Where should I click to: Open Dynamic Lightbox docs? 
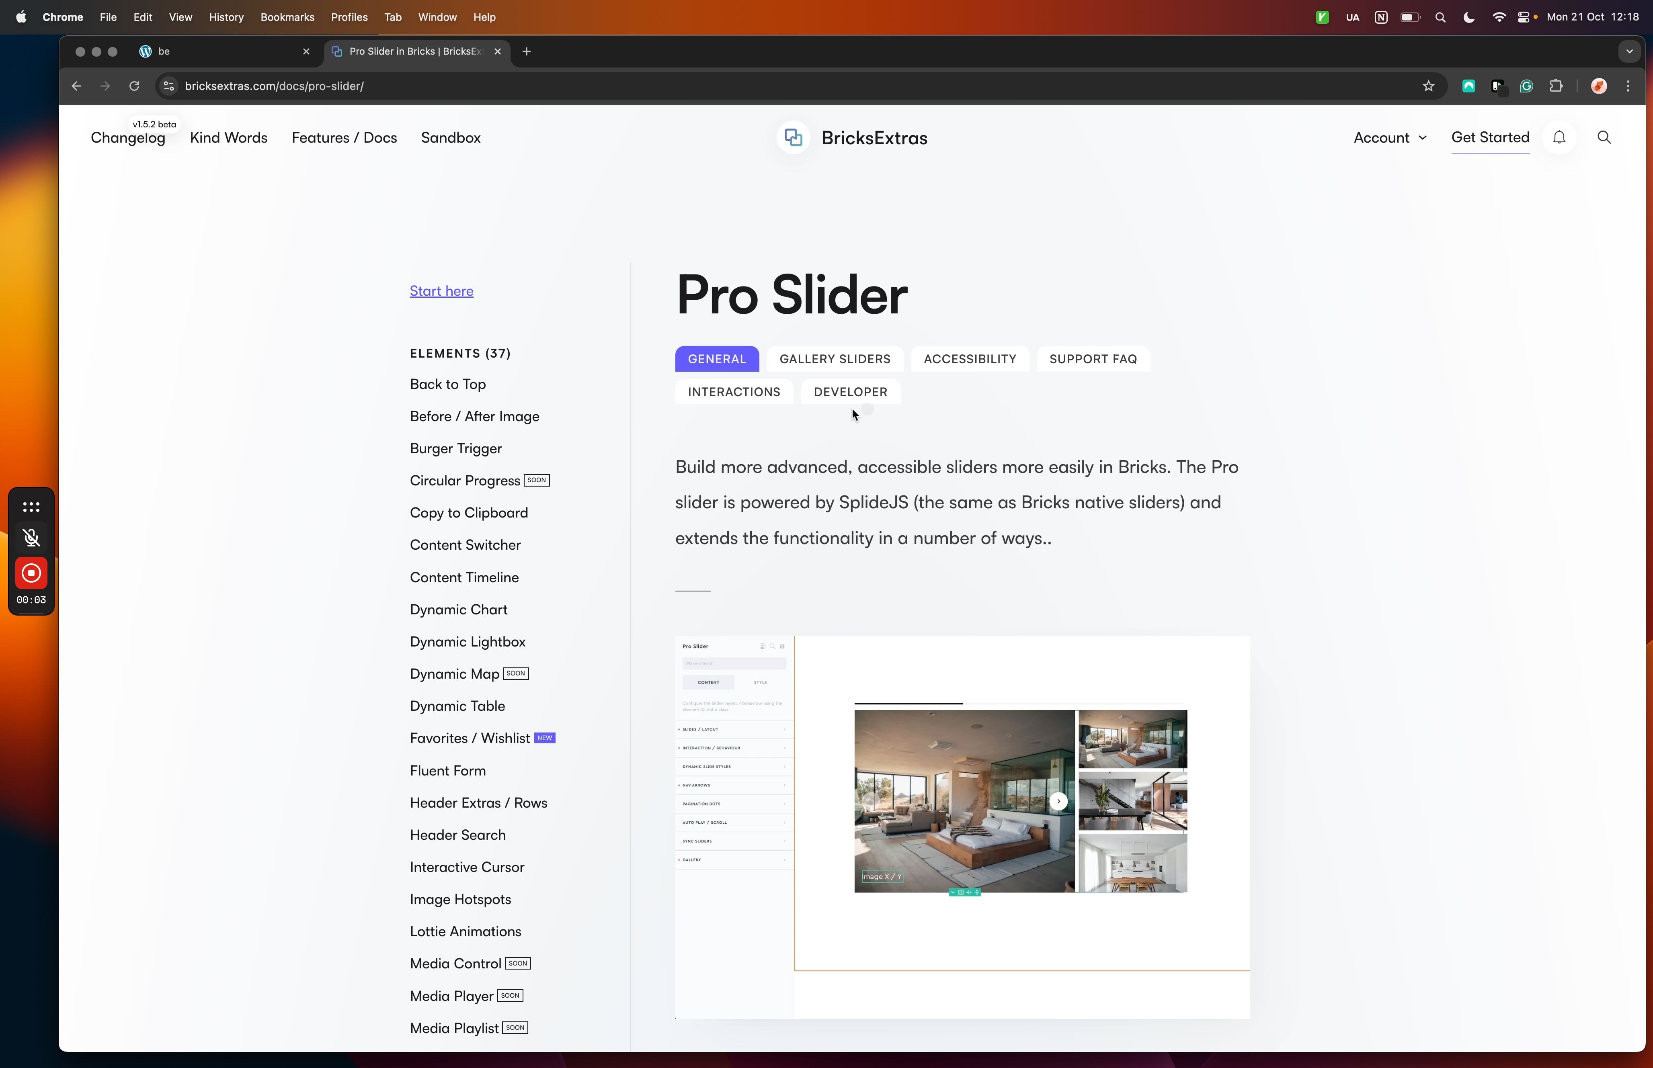pos(468,642)
